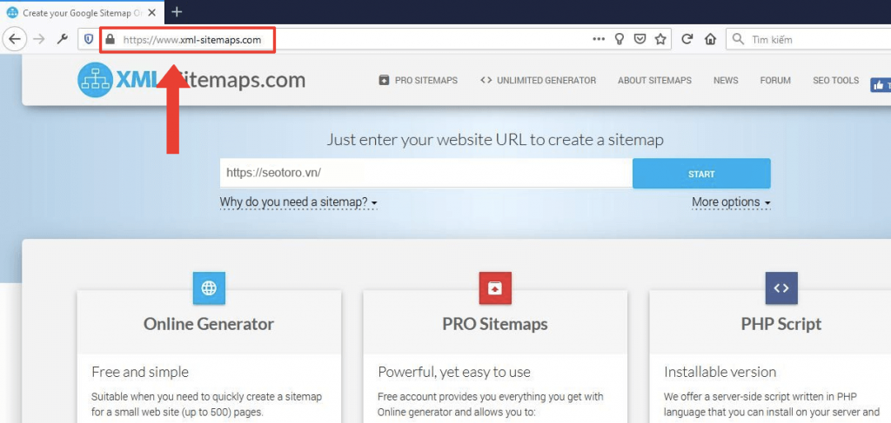This screenshot has height=423, width=891.
Task: Go back with the browser back arrow
Action: [x=14, y=39]
